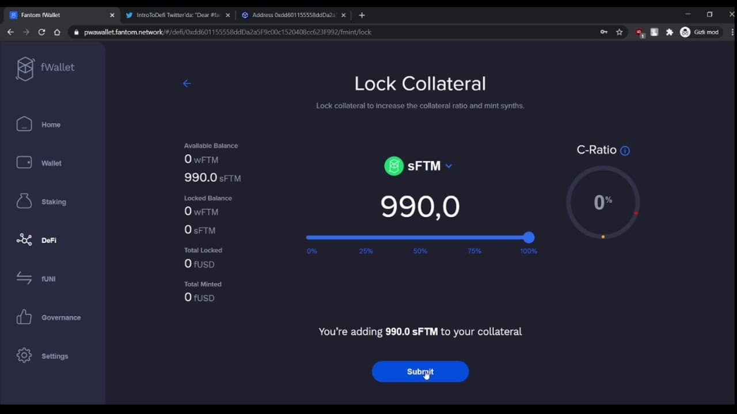Restore down the browser window
This screenshot has height=414, width=737.
[x=709, y=14]
